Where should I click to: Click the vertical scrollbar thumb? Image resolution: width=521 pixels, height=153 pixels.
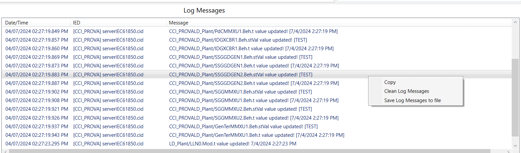[x=515, y=97]
